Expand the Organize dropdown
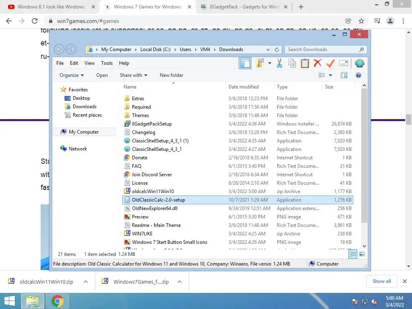The image size is (412, 309). 72,75
